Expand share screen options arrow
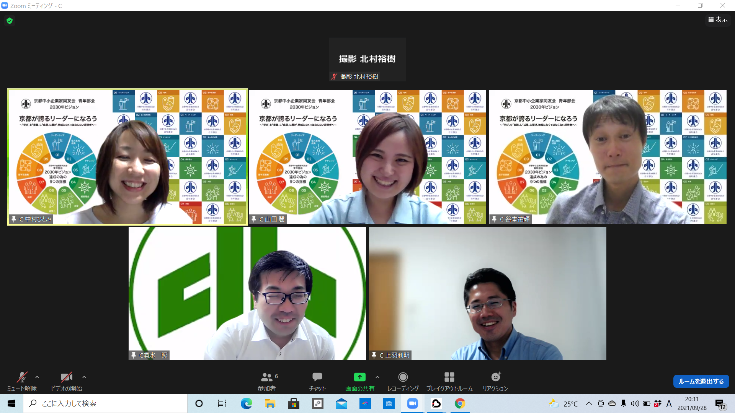Screen dimensions: 735x413 pyautogui.click(x=377, y=377)
